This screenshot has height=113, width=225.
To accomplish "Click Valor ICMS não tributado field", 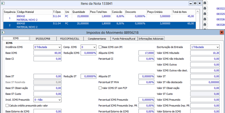I will [205, 59].
